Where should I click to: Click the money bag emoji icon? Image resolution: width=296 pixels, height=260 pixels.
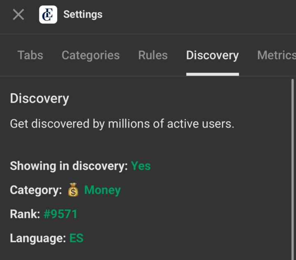click(73, 190)
